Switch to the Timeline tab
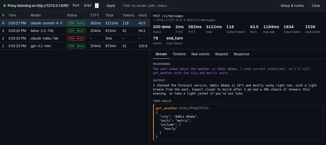This screenshot has width=326, height=145. click(x=179, y=54)
